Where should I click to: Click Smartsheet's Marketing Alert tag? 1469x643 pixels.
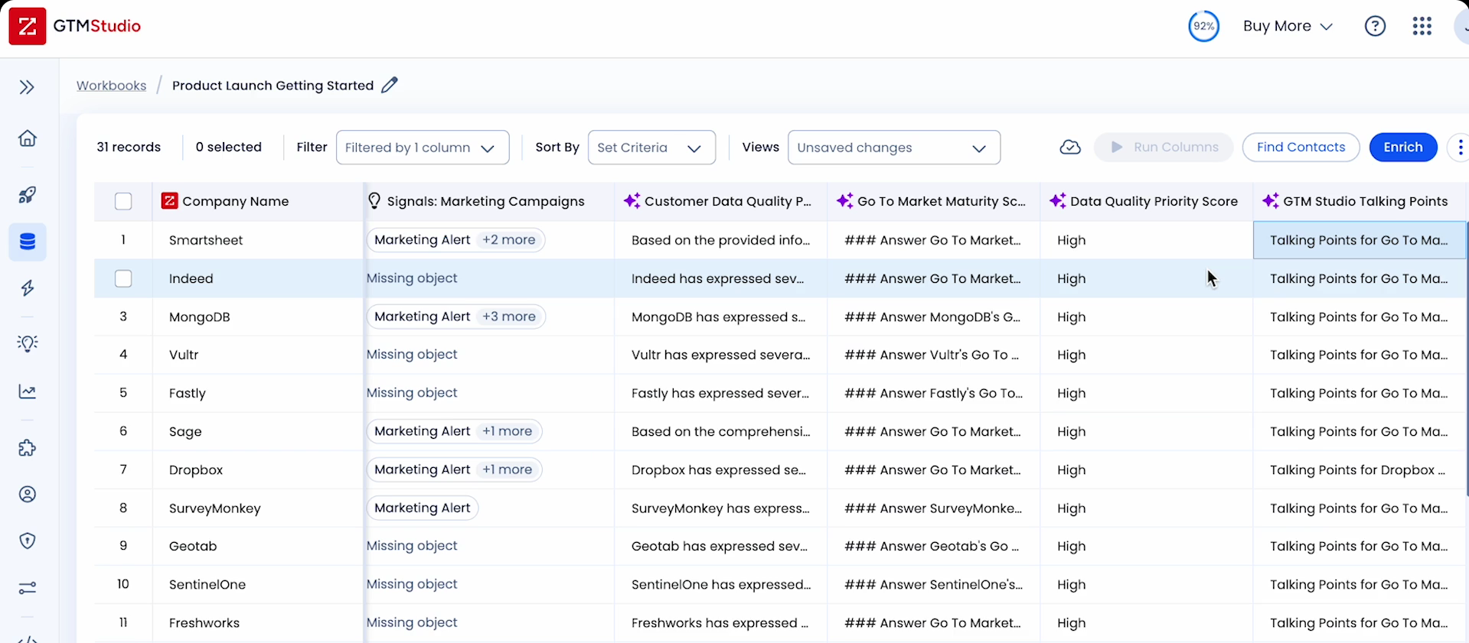[423, 240]
